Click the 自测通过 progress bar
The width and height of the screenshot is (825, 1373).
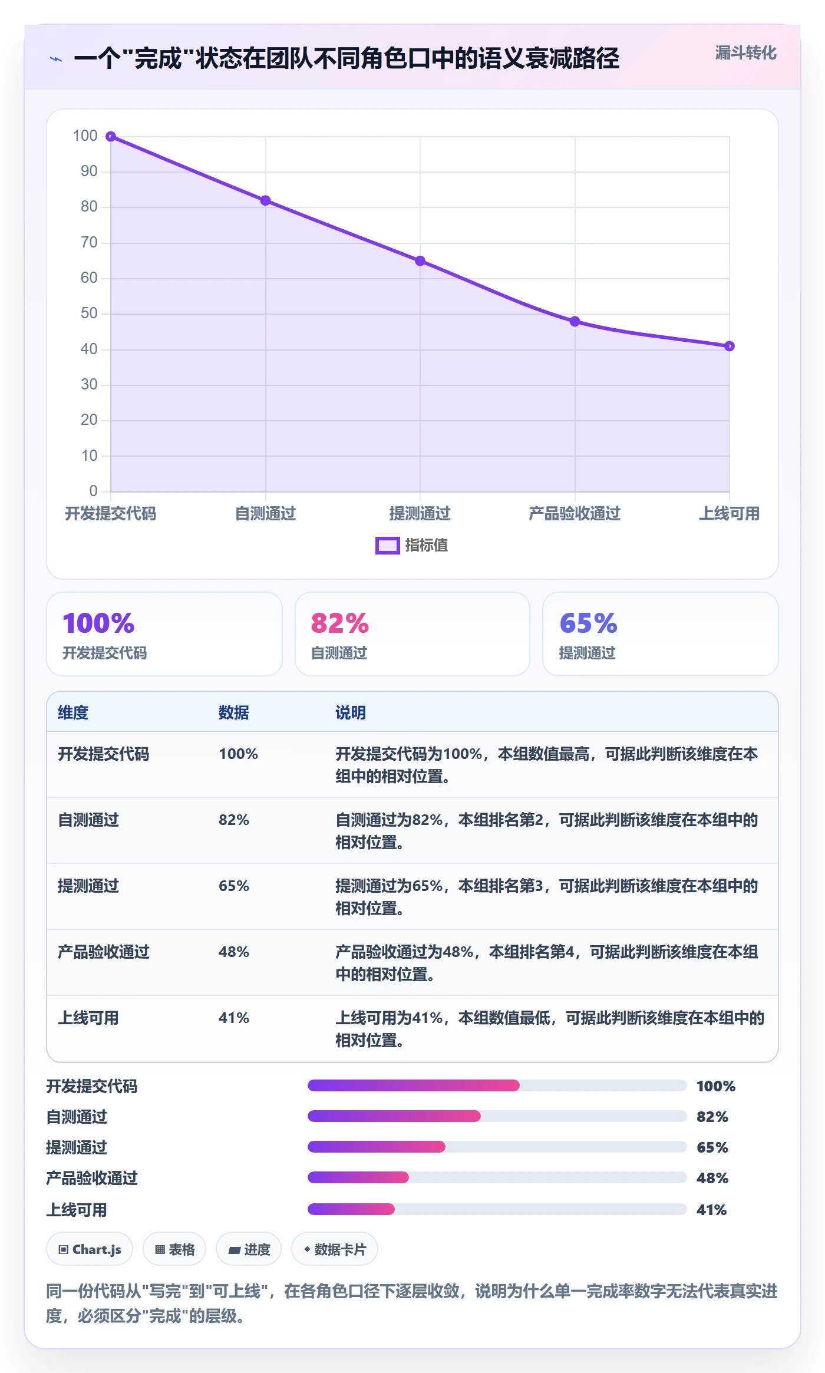(x=497, y=1116)
